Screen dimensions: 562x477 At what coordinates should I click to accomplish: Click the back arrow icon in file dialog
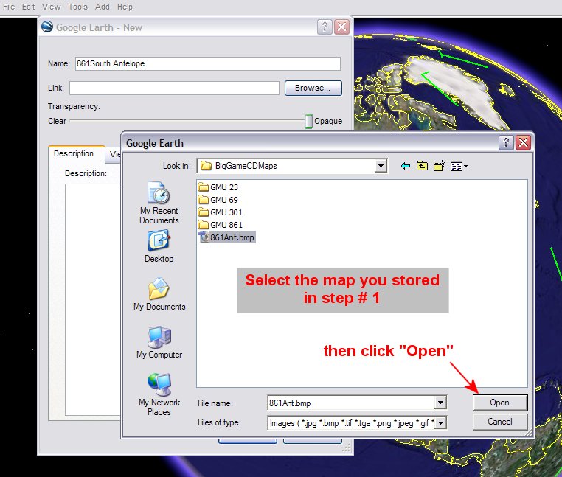click(406, 166)
